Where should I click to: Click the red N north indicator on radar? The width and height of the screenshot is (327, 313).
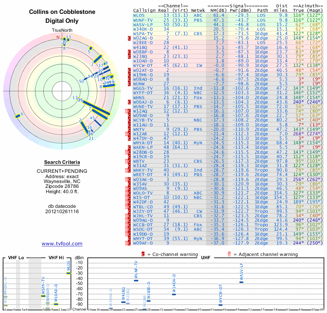[58, 37]
